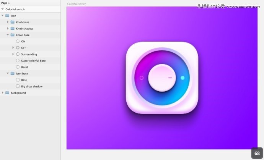Click the Surrounding layer oval icon
The image size is (264, 160).
pos(18,54)
